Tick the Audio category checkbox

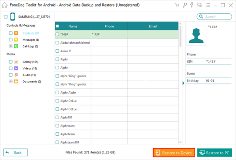[x=11, y=75]
